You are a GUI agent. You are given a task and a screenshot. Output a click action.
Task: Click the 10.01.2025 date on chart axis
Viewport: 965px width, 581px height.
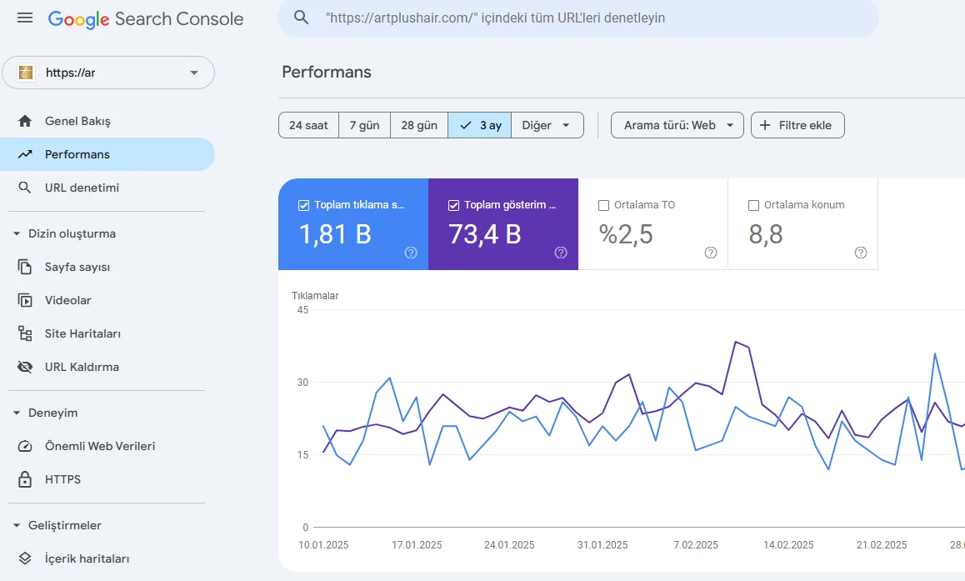click(323, 544)
